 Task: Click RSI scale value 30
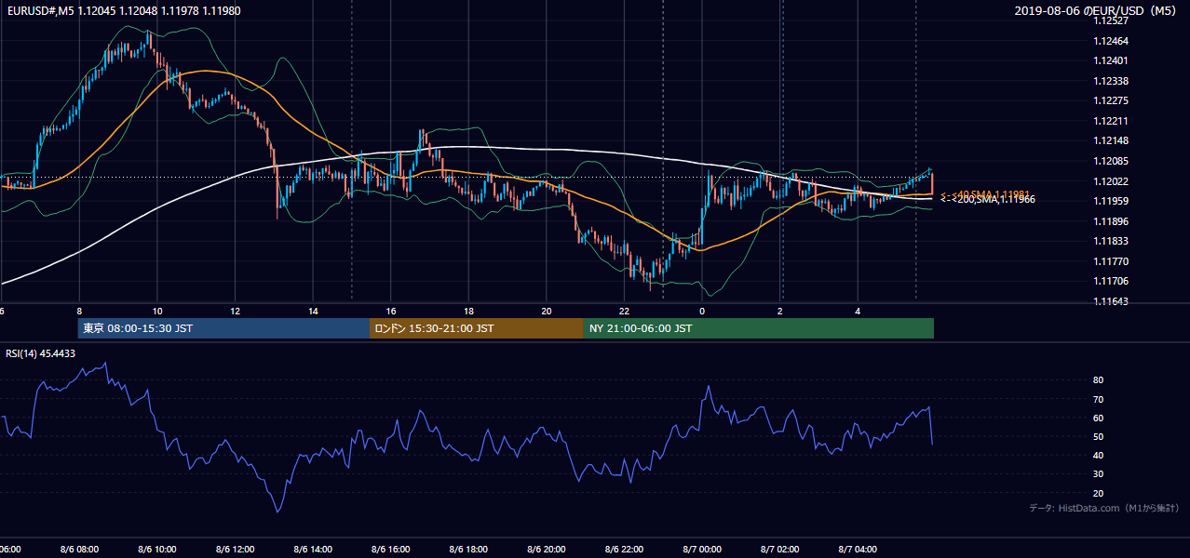1099,474
